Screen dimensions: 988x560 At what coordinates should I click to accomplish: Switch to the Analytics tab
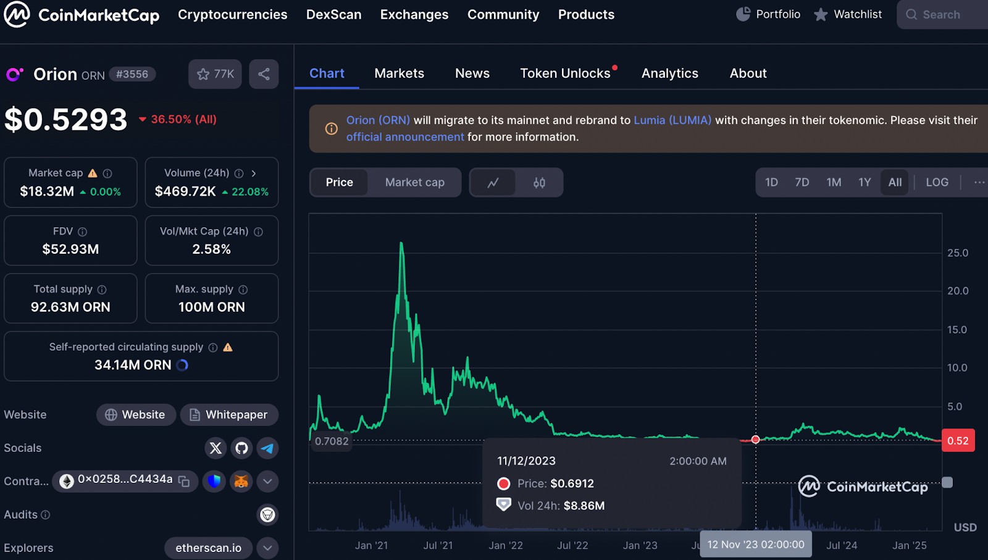point(670,73)
